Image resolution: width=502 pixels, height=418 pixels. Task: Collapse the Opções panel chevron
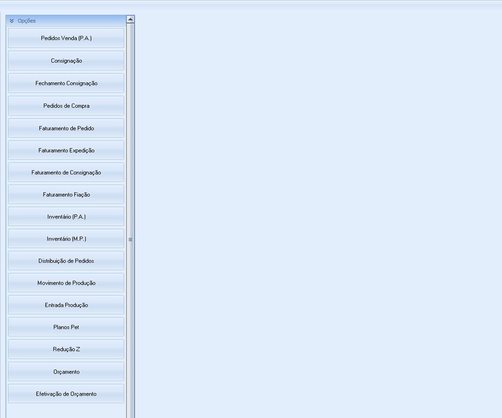click(12, 21)
